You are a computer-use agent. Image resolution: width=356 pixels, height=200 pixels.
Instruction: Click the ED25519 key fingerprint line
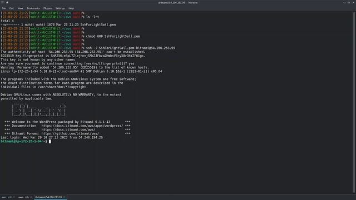click(73, 56)
